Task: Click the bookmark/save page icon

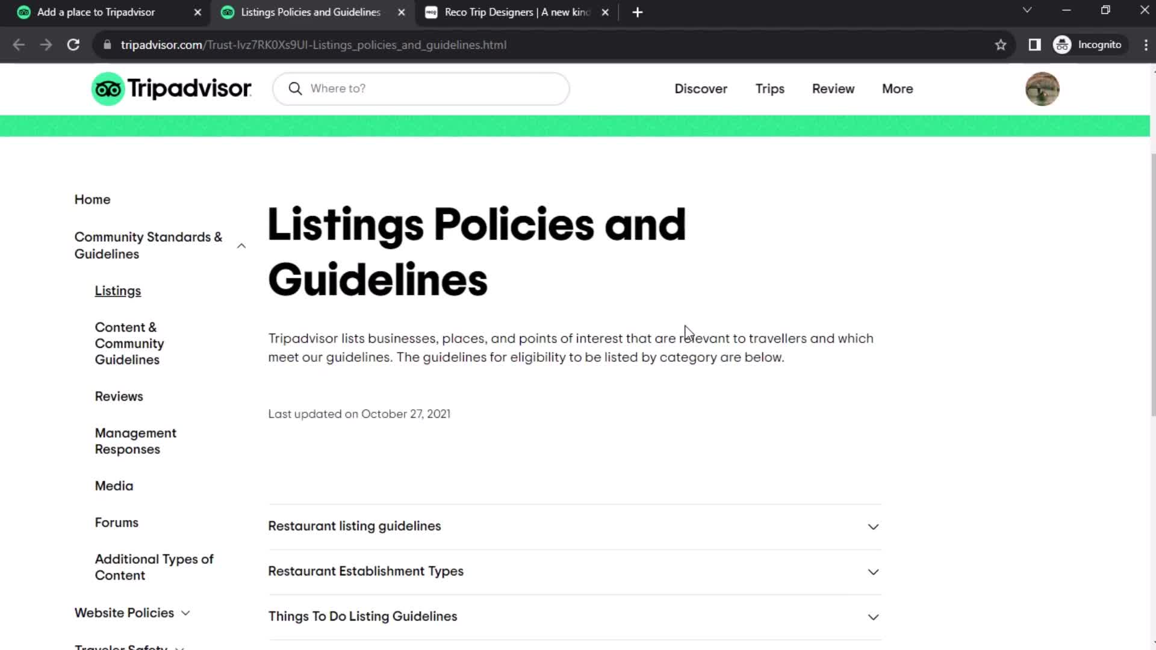Action: coord(1001,45)
